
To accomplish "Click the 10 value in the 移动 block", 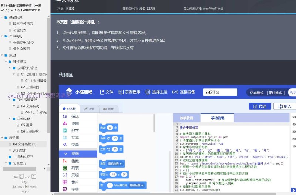I will pyautogui.click(x=110, y=128).
